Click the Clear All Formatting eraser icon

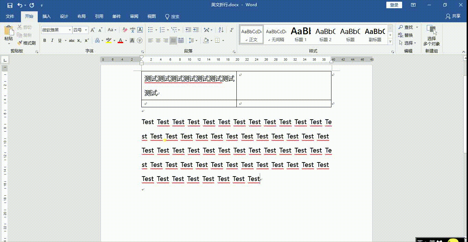tap(125, 30)
